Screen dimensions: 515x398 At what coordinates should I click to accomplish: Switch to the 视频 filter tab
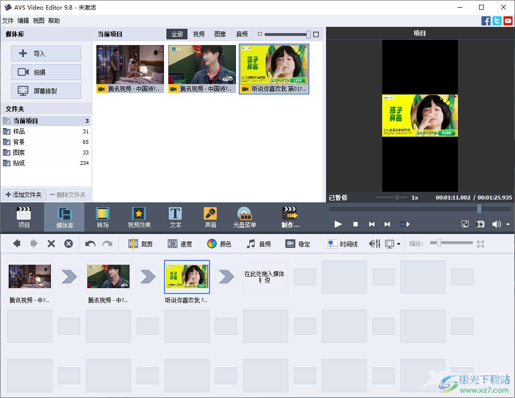pyautogui.click(x=199, y=34)
